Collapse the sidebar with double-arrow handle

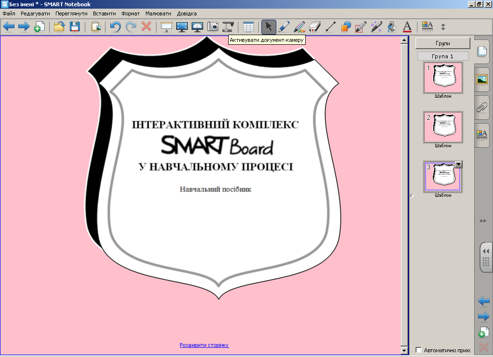coord(486,251)
